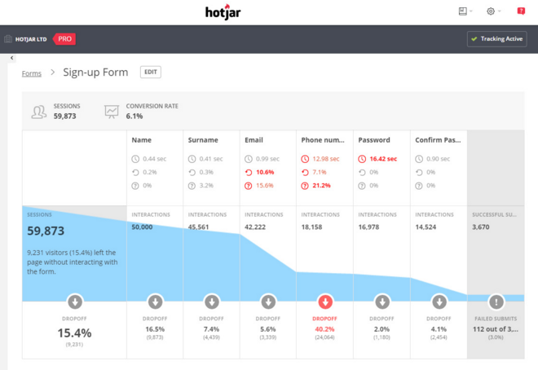
Task: Click the Surname dropoff arrow icon 7.4%
Action: point(212,302)
